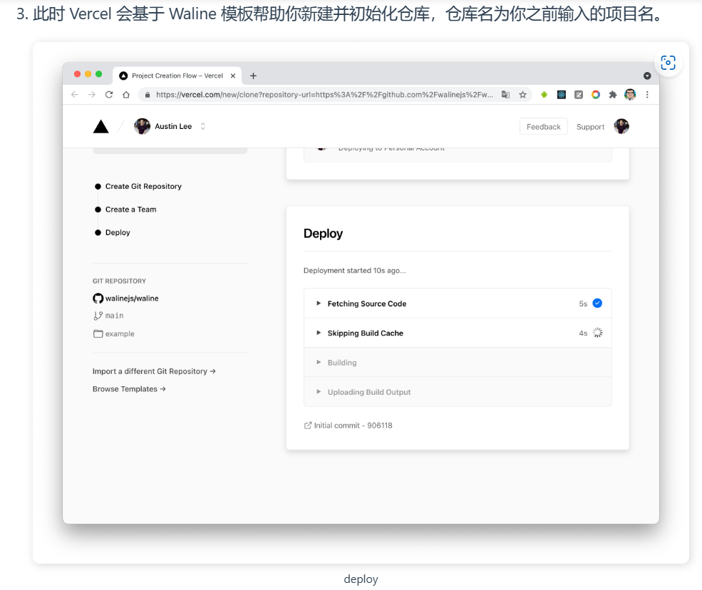Screen dimensions: 702x590
Task: Select the Create Git Repository step
Action: coord(143,186)
